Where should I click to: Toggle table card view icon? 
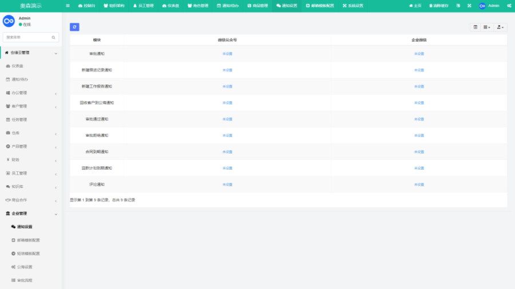tap(476, 27)
